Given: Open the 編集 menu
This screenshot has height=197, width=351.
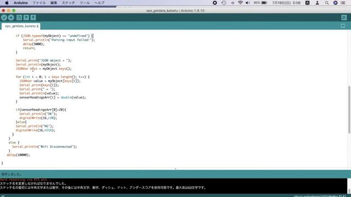Looking at the screenshot, I should click(x=54, y=3).
